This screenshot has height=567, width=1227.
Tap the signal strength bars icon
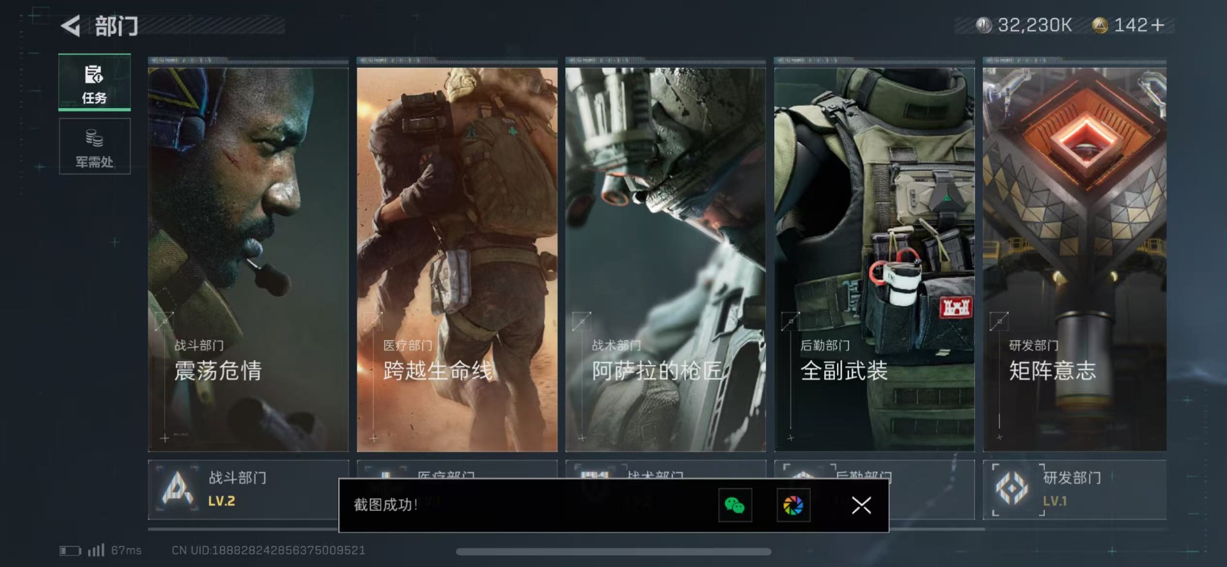96,550
